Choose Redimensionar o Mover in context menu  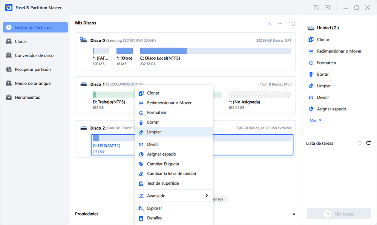coord(174,103)
